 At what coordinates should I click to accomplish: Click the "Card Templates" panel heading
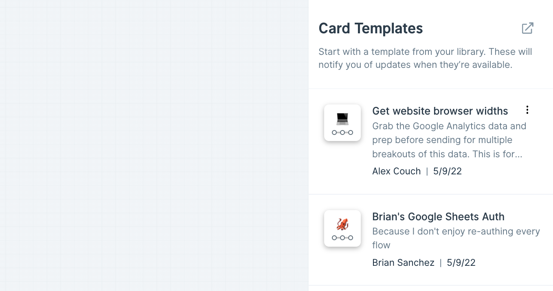click(x=371, y=28)
